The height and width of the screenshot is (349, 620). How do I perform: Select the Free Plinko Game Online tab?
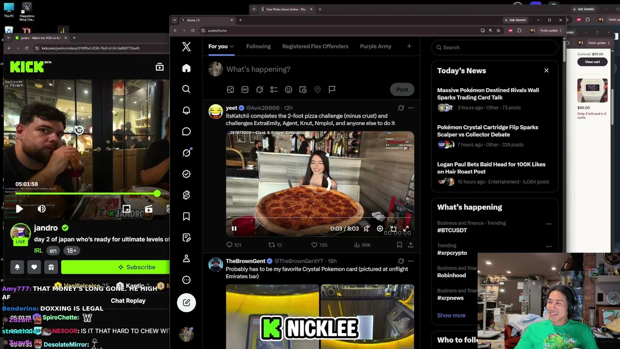[287, 9]
